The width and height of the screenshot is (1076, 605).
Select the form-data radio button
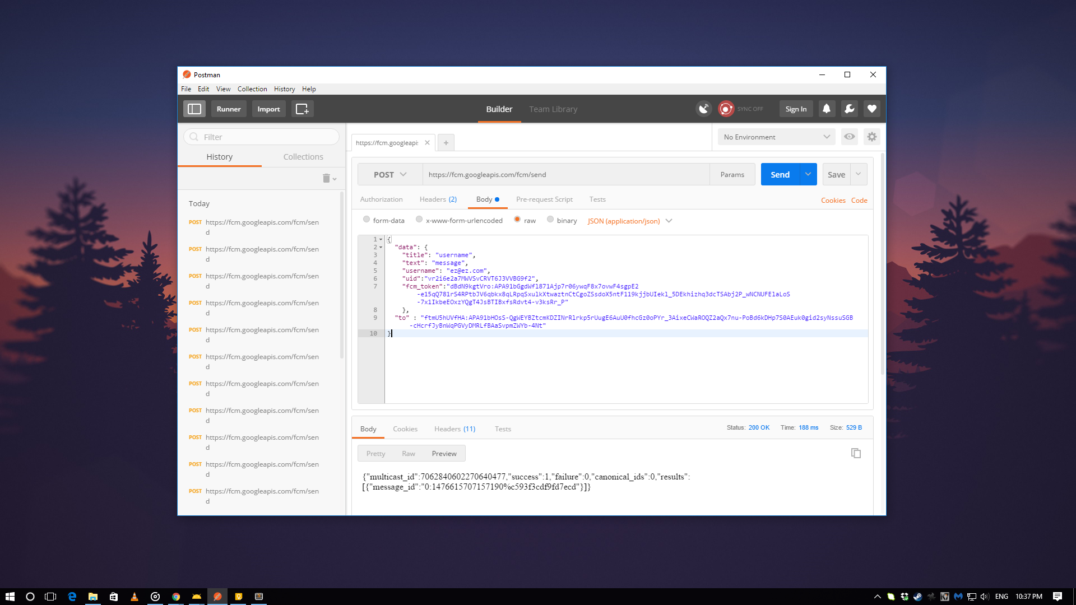point(367,220)
